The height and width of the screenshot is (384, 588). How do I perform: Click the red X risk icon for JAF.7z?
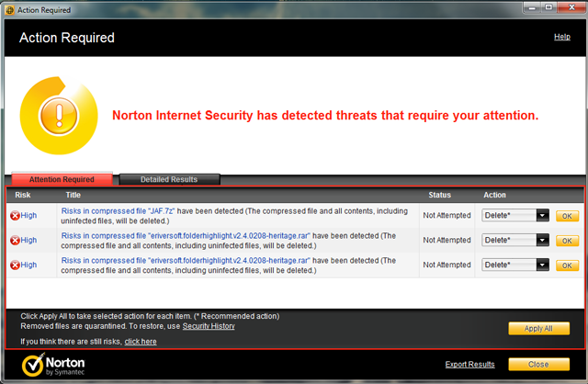[15, 216]
